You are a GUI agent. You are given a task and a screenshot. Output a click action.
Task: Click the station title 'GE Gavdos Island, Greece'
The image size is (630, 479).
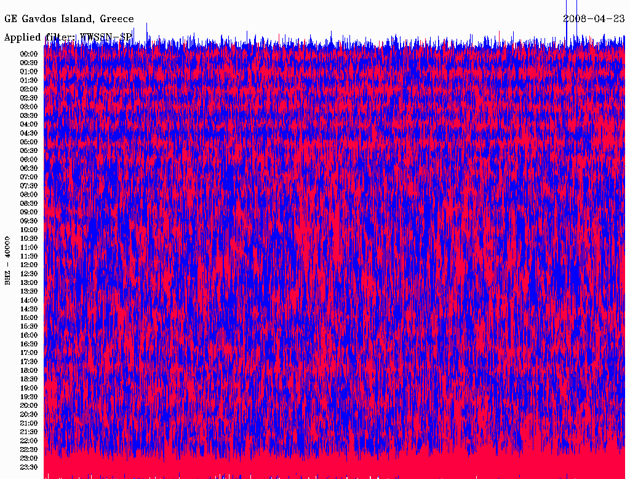(x=69, y=19)
